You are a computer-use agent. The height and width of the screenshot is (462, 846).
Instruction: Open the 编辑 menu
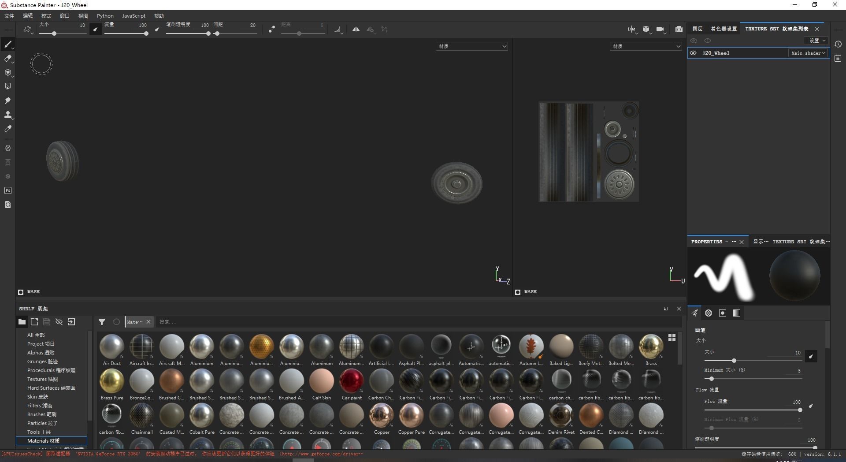click(x=28, y=16)
